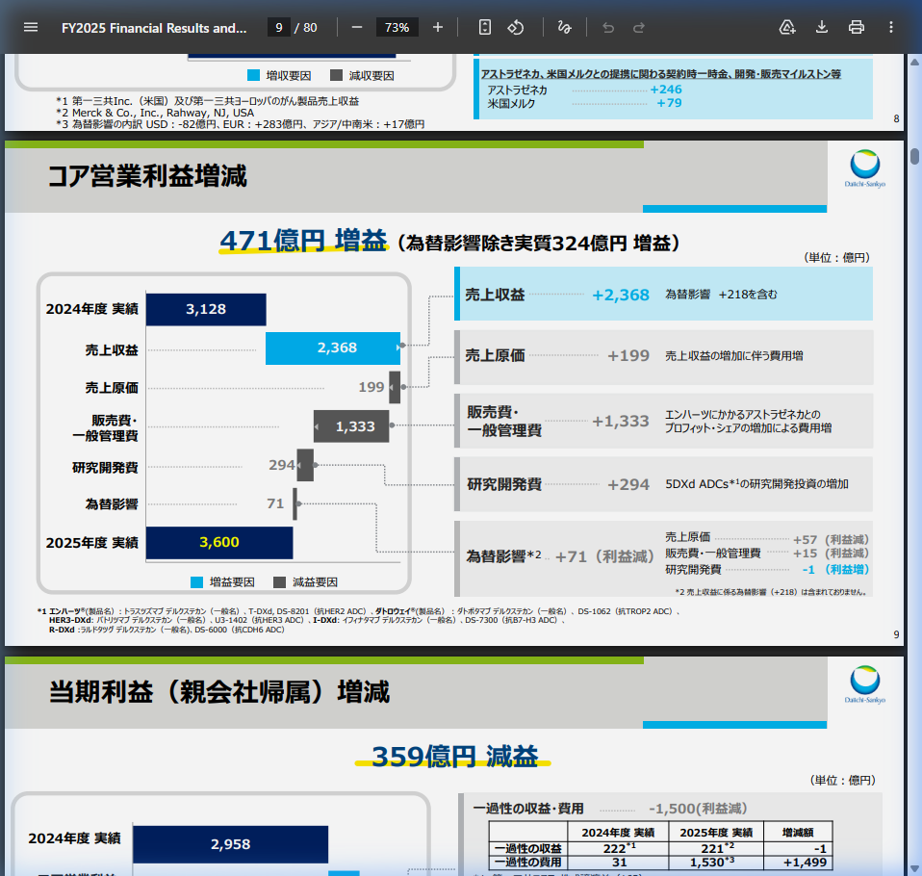922x876 pixels.
Task: Click the +1,499 cell in the table
Action: point(798,863)
